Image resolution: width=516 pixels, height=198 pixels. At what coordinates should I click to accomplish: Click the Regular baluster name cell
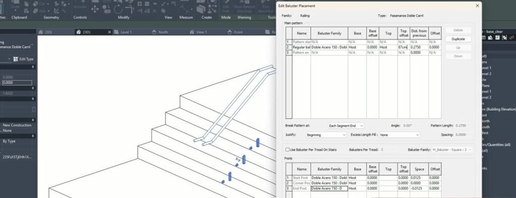pyautogui.click(x=301, y=47)
